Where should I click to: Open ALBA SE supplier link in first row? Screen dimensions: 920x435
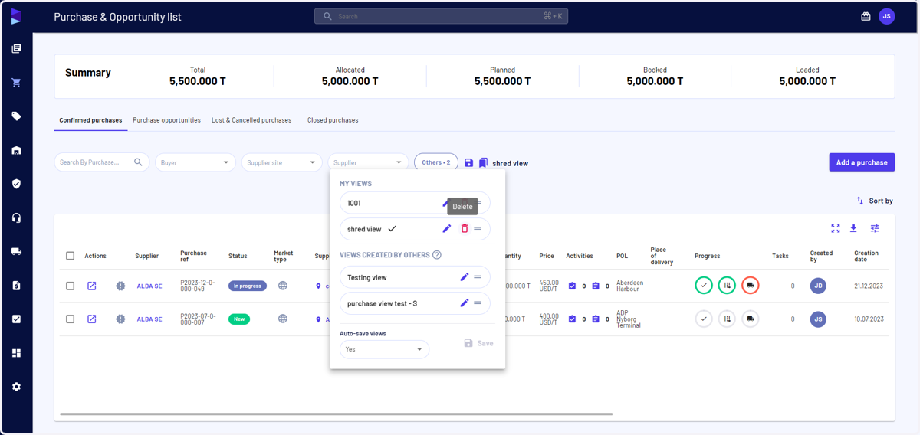tap(149, 286)
